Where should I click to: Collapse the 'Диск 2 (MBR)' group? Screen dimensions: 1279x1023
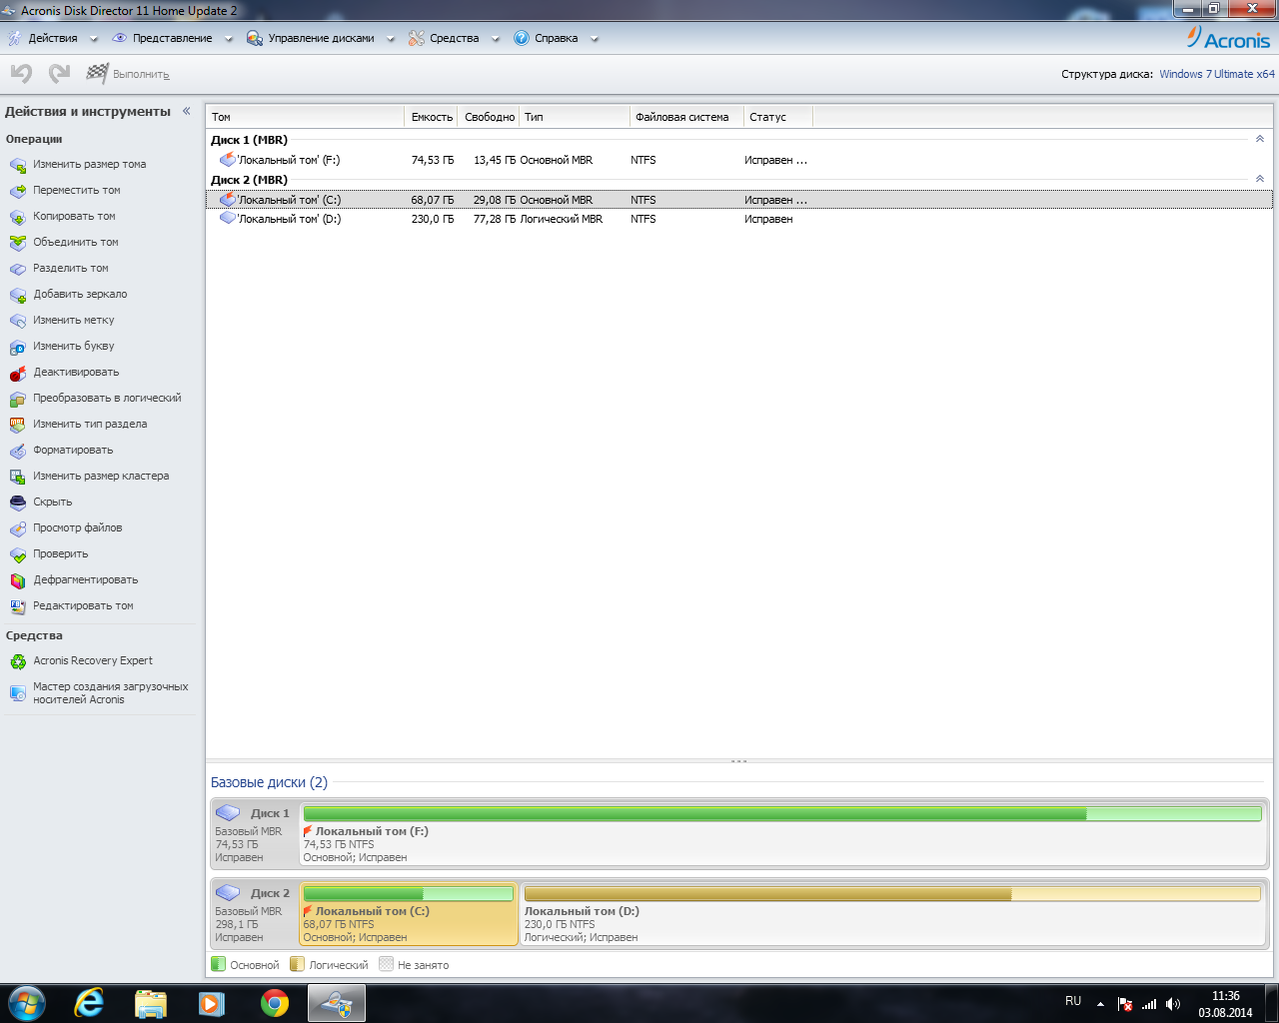click(1259, 180)
